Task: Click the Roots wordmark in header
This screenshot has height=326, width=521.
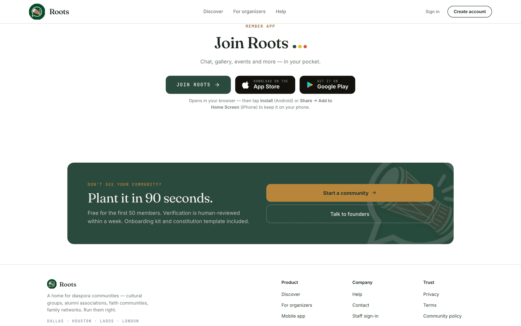Action: coord(59,12)
